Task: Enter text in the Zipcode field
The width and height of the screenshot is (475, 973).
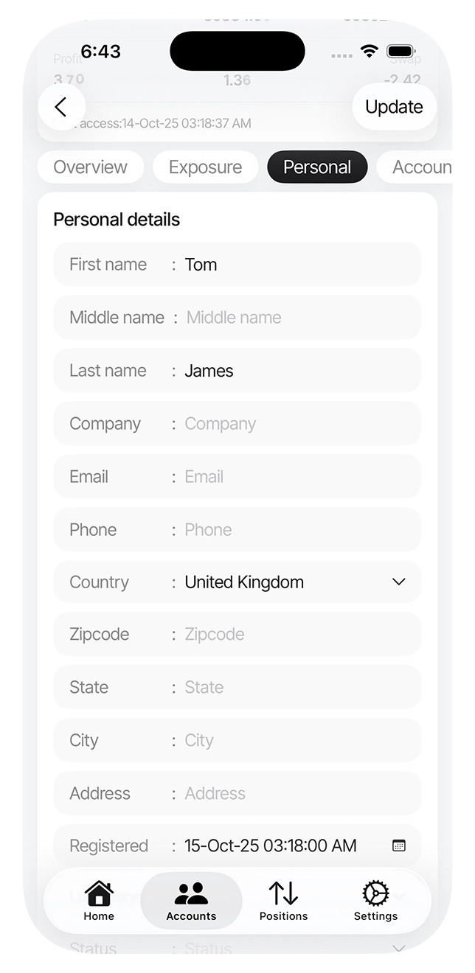Action: [295, 635]
